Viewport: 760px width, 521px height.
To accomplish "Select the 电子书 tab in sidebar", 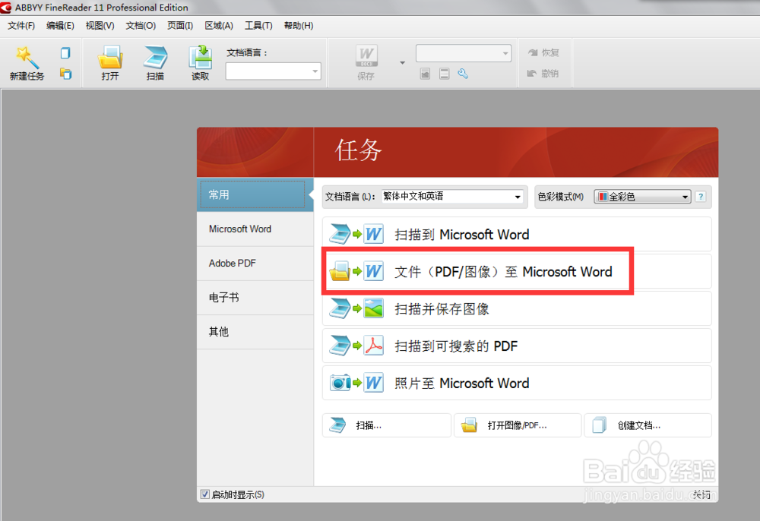I will tap(255, 298).
